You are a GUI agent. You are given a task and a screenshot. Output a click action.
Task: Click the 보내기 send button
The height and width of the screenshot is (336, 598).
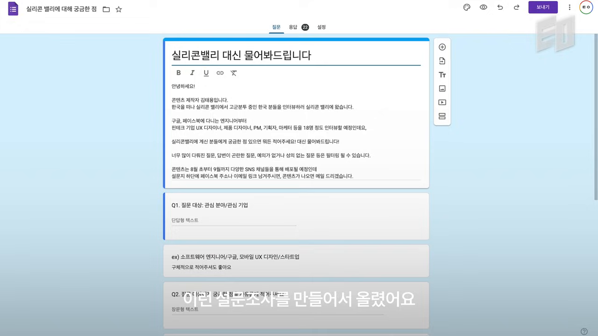543,7
